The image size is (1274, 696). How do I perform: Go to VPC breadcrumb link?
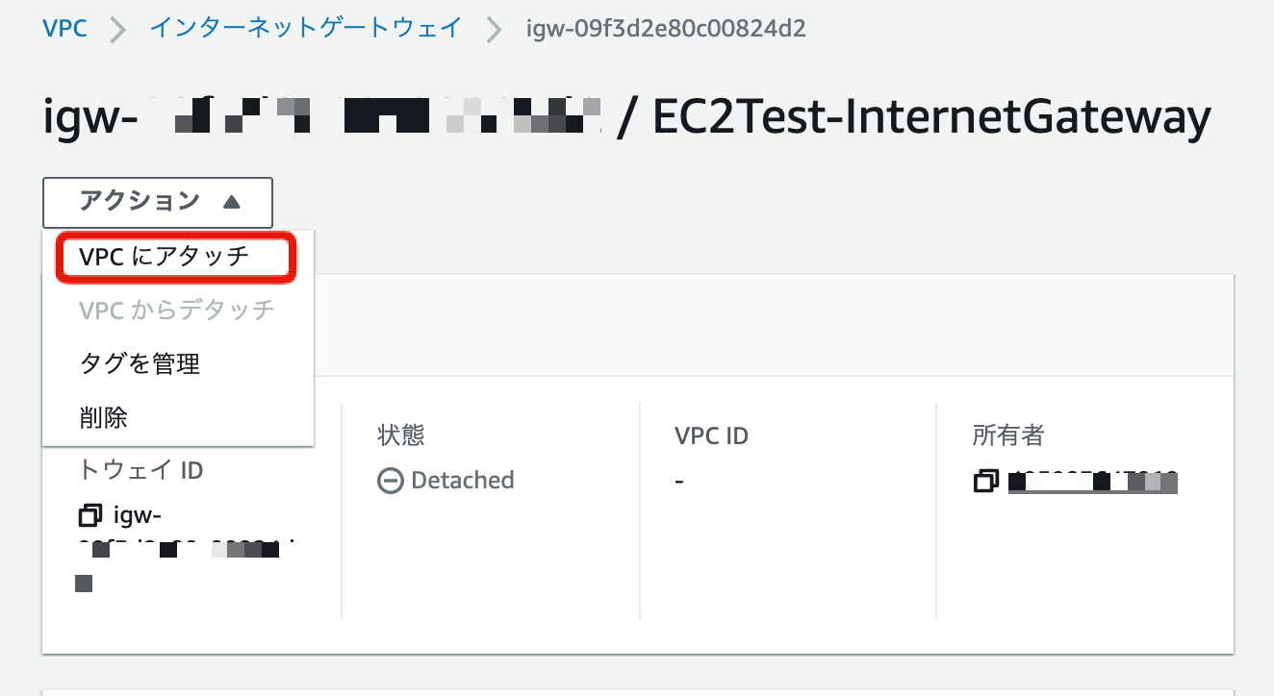tap(65, 28)
